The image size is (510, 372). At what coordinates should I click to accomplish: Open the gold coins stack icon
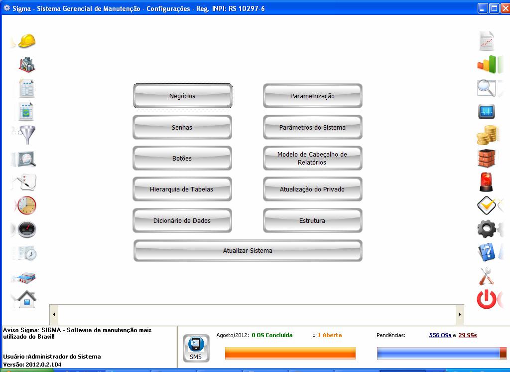(x=487, y=135)
